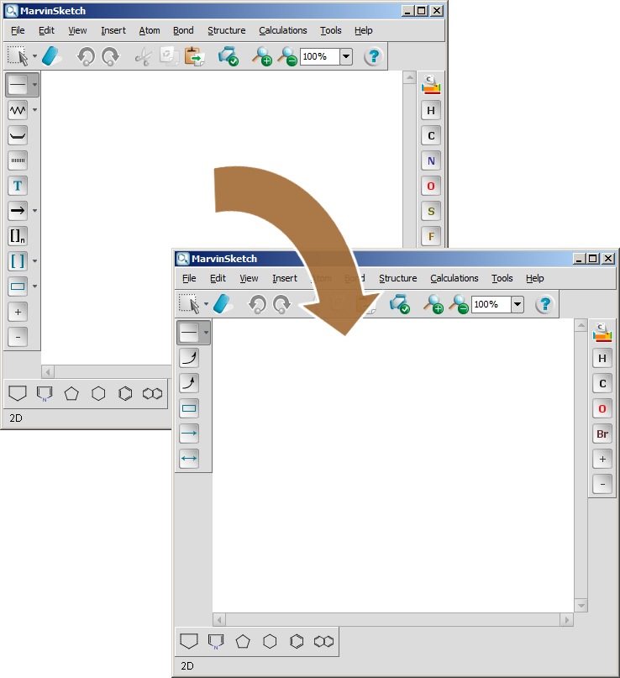Open the periodic table in front window
The image size is (620, 678).
(602, 333)
